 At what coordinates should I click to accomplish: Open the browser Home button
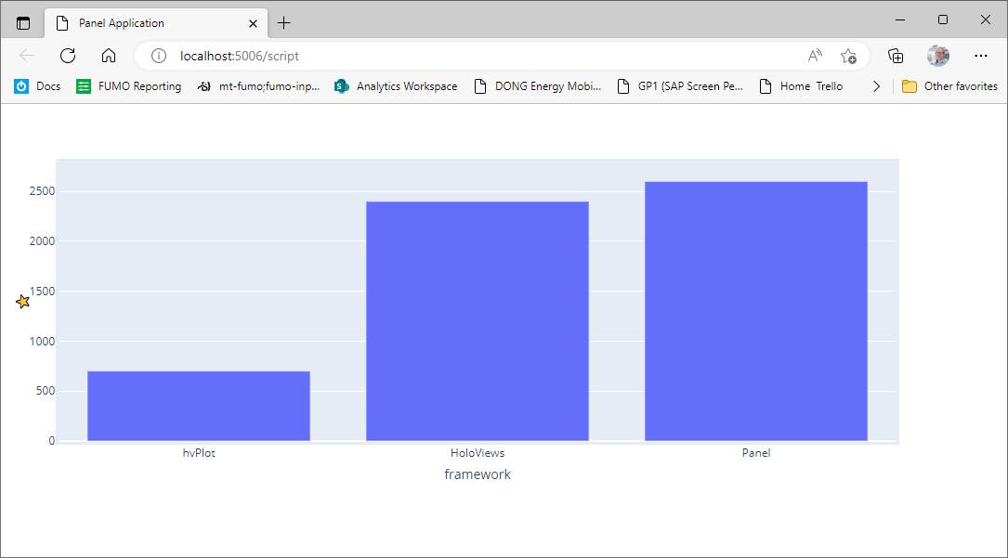(108, 56)
